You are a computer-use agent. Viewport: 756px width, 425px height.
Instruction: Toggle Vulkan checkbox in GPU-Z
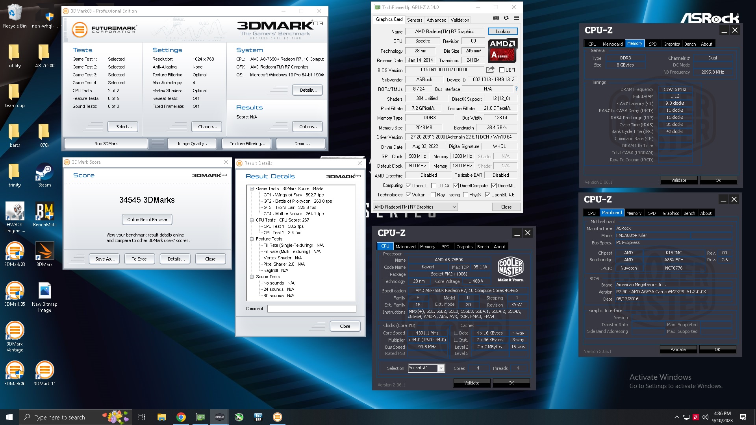[409, 195]
